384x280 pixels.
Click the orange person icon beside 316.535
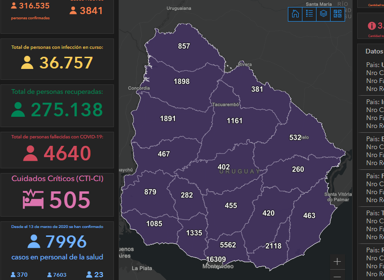coord(14,6)
